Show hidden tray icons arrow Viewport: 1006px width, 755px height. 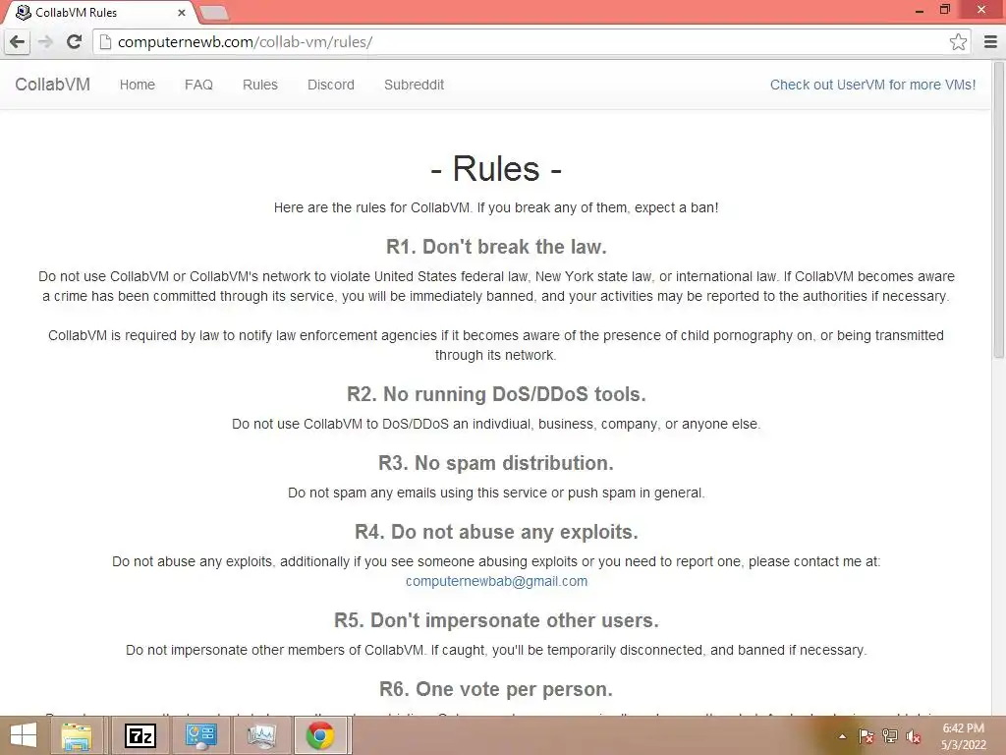pos(842,736)
